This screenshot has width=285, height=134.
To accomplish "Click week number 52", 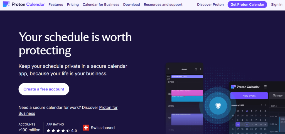I will click(233, 115).
